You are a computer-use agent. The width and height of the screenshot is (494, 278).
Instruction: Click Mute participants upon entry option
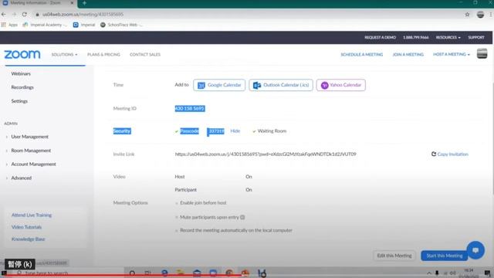pyautogui.click(x=209, y=217)
